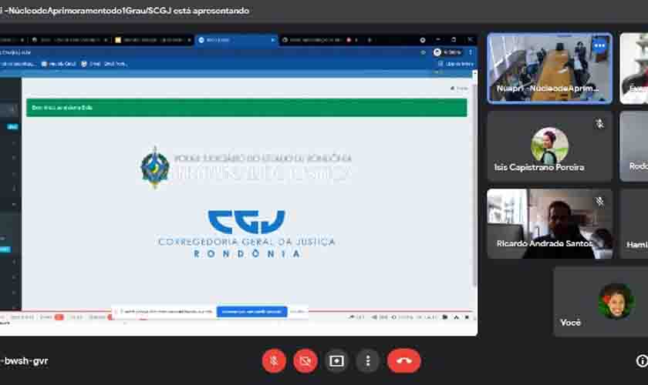The width and height of the screenshot is (648, 385).
Task: Open meeting details info icon
Action: tap(641, 360)
